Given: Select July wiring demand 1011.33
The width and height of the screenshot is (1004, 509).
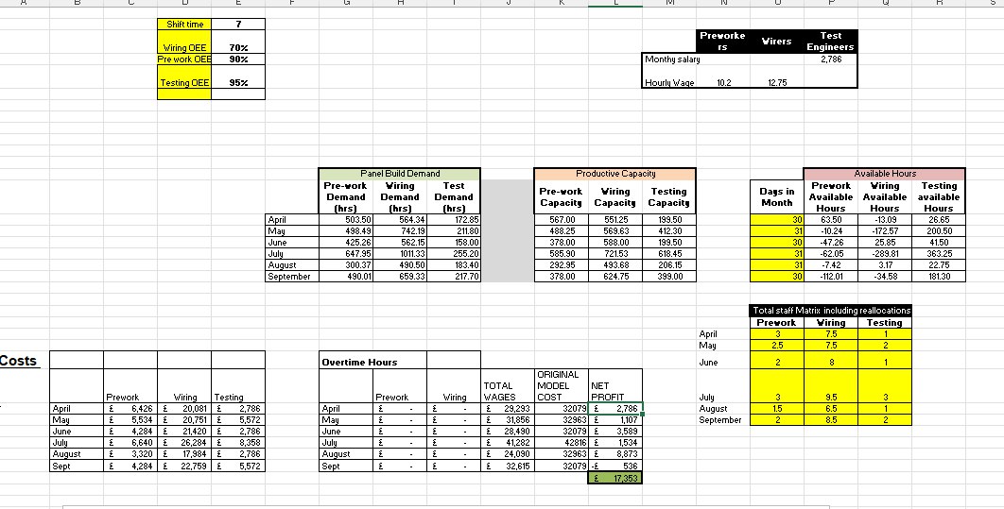Looking at the screenshot, I should (400, 254).
